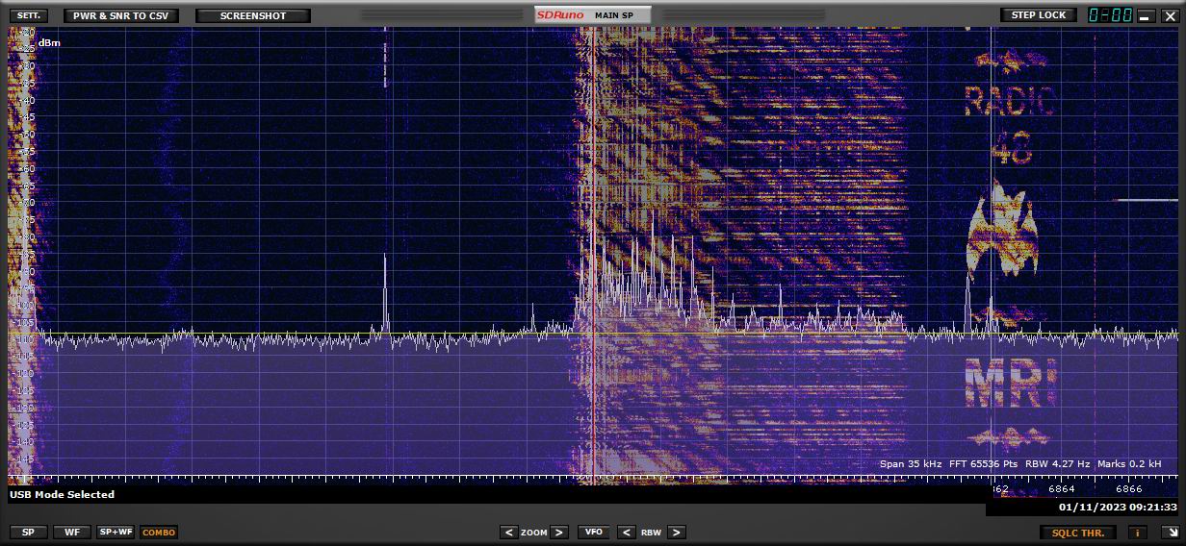Decrease zoom with left ZOOM arrow

click(508, 532)
